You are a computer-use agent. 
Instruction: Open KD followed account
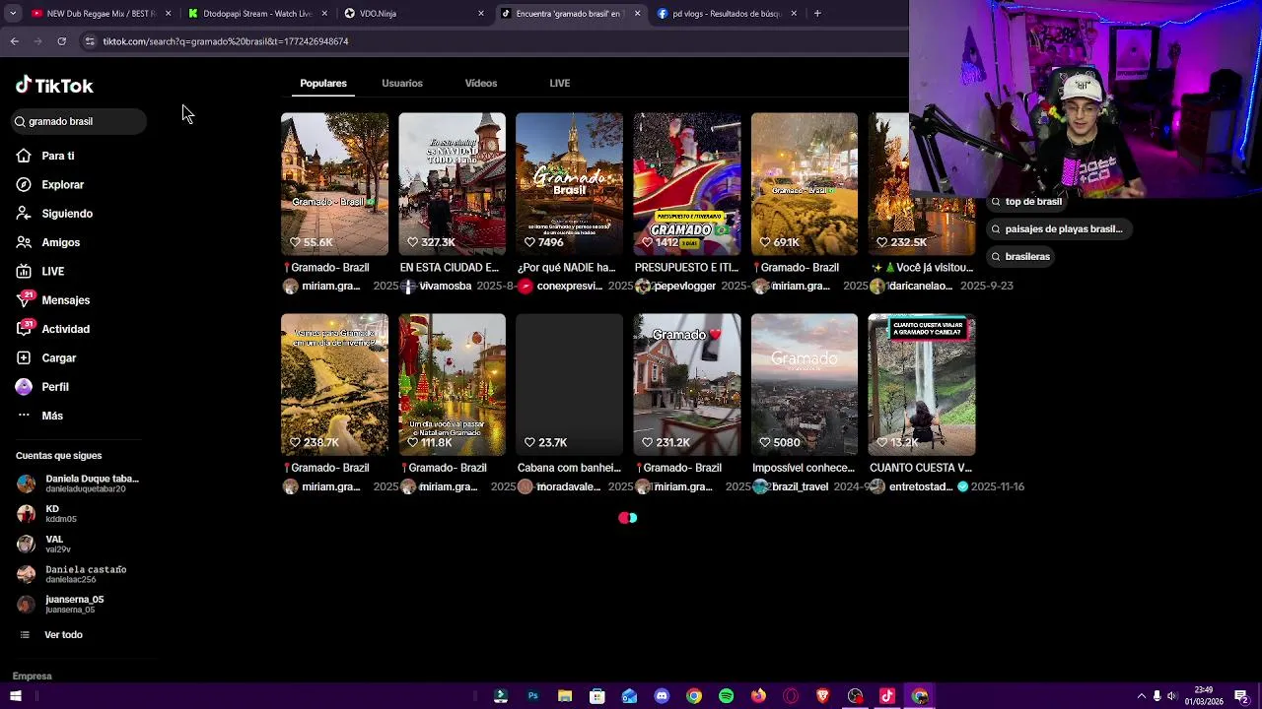pyautogui.click(x=47, y=514)
